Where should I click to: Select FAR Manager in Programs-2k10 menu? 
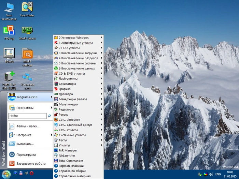[68, 150]
